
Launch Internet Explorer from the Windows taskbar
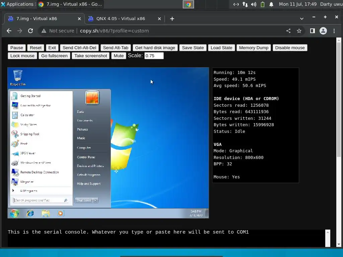[x=30, y=213]
